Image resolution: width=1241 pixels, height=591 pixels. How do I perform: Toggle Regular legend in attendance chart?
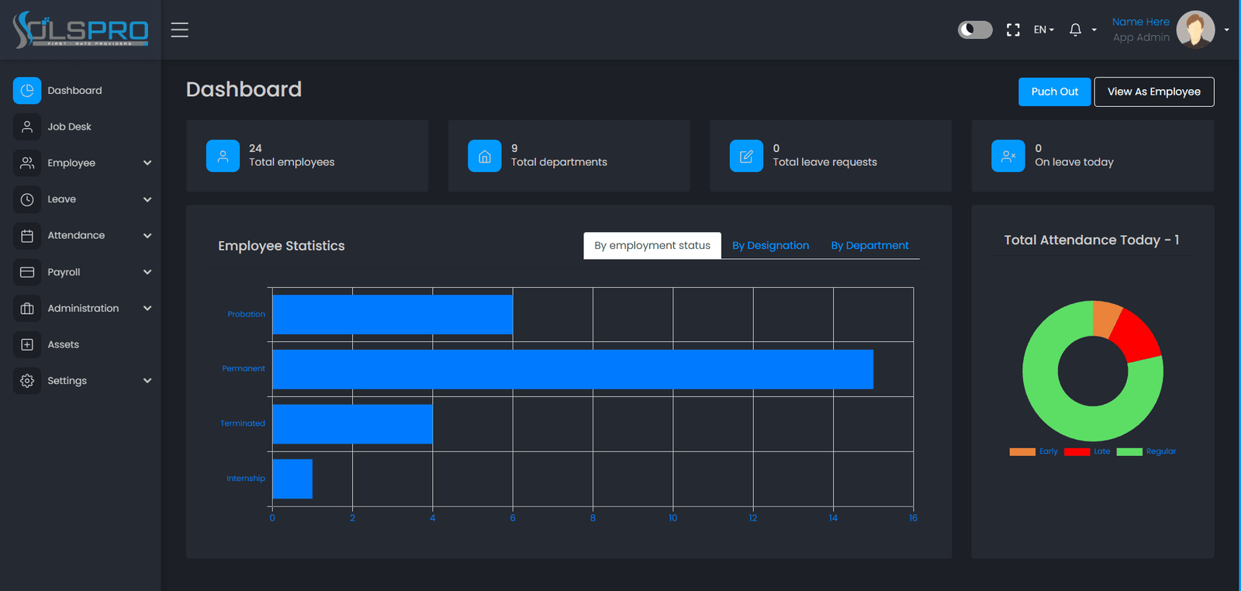[1146, 451]
